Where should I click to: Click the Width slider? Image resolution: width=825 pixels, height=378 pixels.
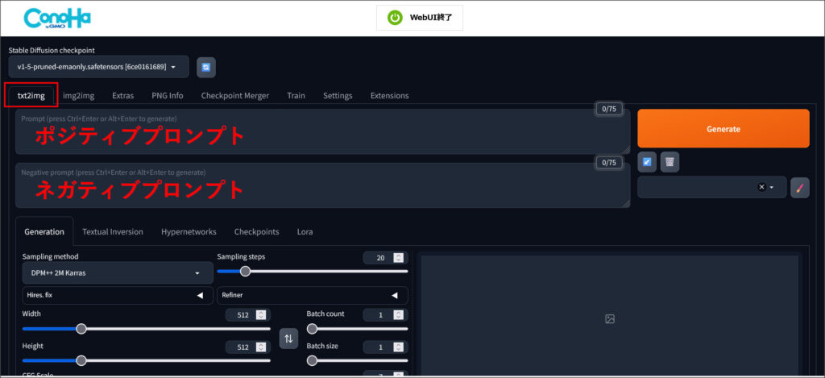(x=147, y=329)
